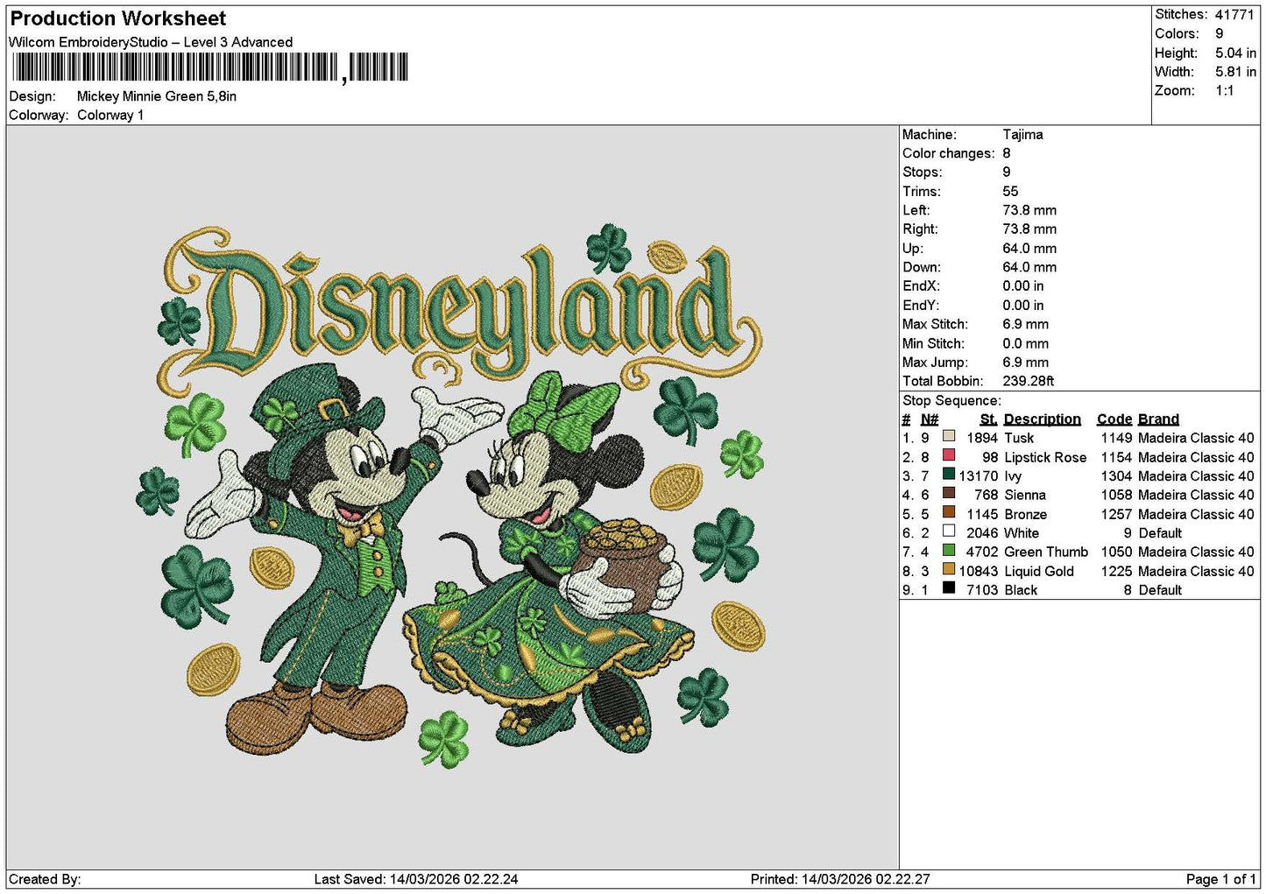Click the 'Green Thumb' description text
The image size is (1266, 894).
point(1046,552)
